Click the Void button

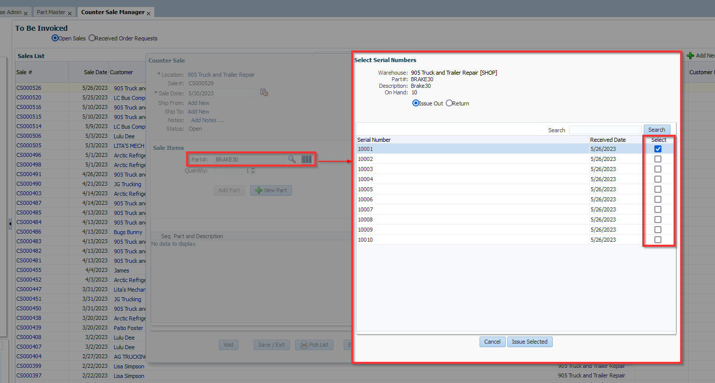click(228, 345)
